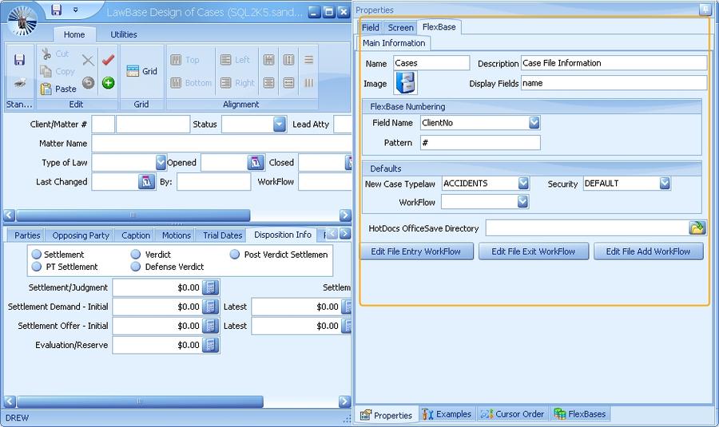Open calendar picker for Last Changed
This screenshot has height=427, width=719.
(x=147, y=181)
